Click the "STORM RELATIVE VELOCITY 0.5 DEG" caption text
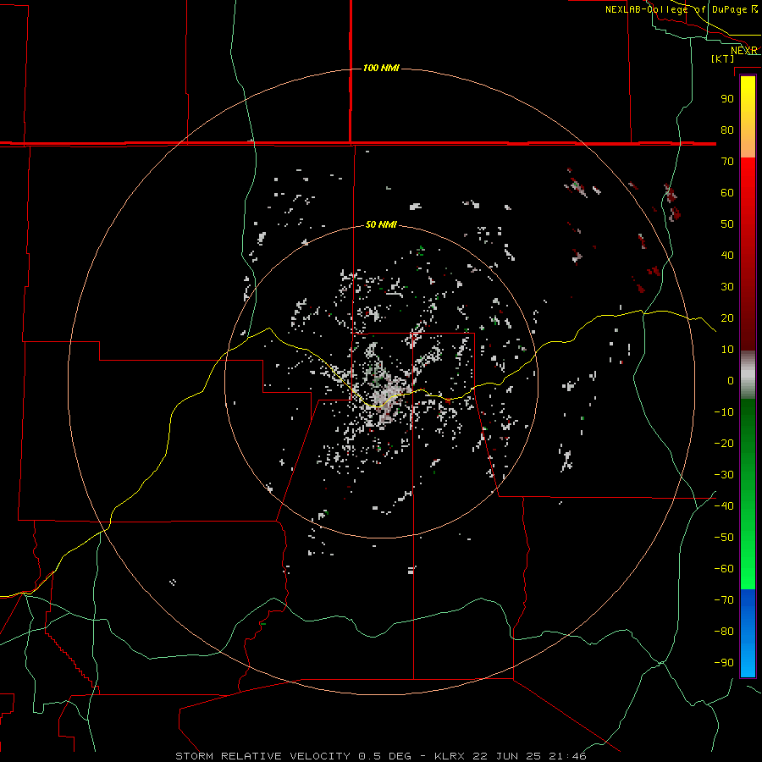This screenshot has width=762, height=762. point(293,756)
